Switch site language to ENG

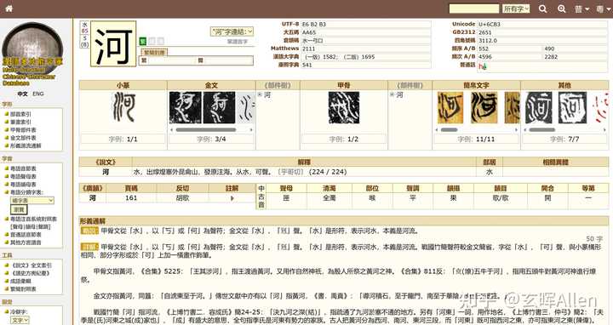pos(38,94)
